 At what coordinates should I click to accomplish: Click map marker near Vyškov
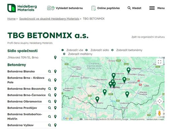(124, 80)
